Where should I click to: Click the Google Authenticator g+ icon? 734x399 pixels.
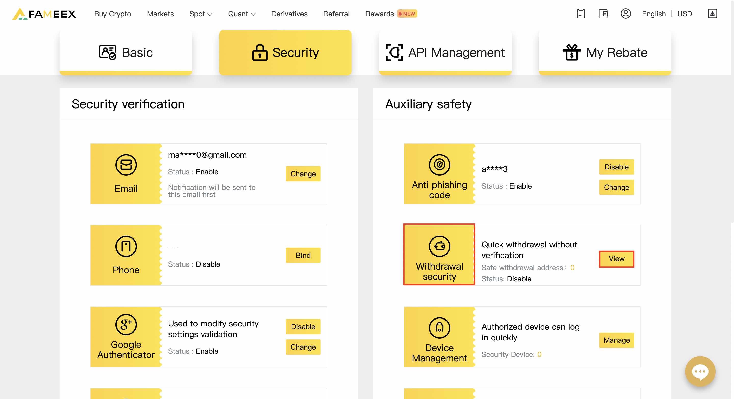pyautogui.click(x=126, y=324)
